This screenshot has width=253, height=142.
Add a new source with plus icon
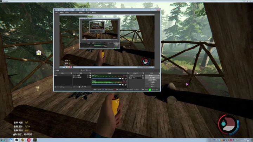[x=74, y=87]
